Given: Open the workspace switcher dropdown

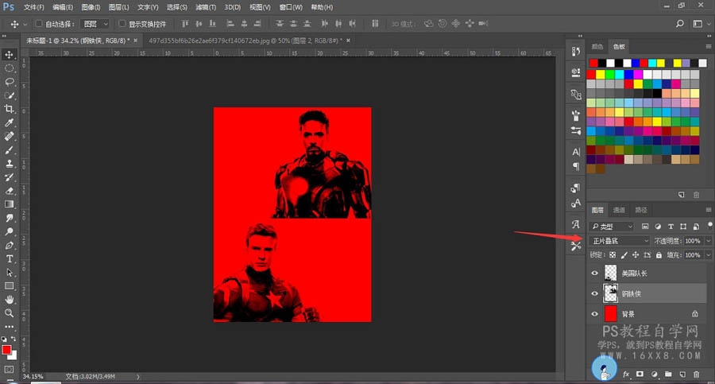Looking at the screenshot, I should 699,24.
